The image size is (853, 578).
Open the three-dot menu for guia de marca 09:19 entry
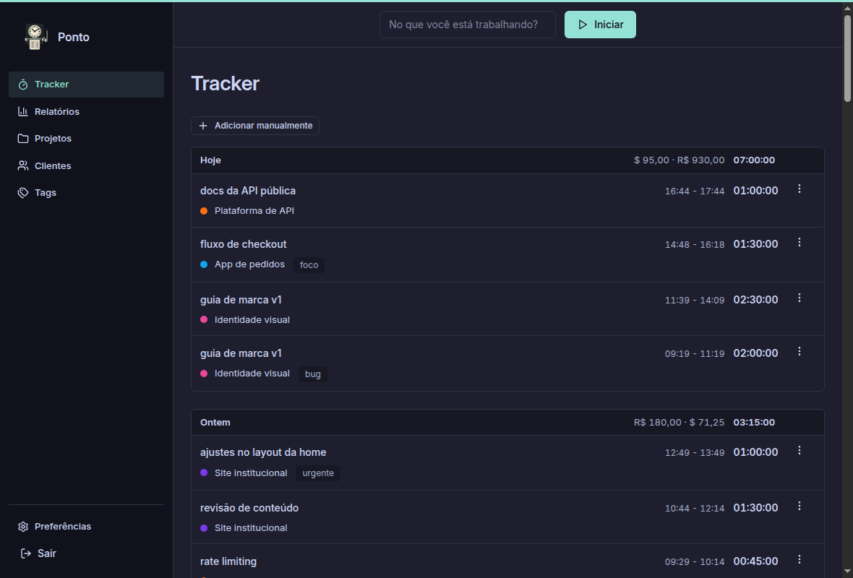(799, 351)
